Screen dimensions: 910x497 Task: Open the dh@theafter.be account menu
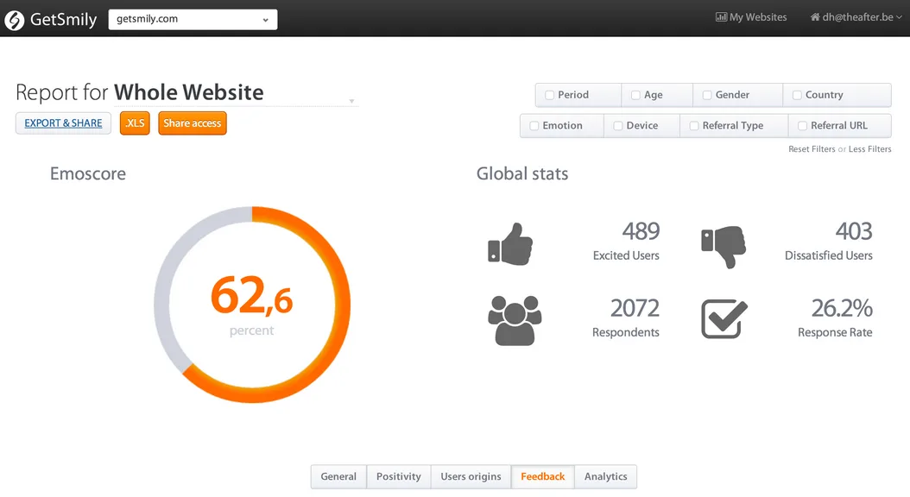[x=856, y=17]
